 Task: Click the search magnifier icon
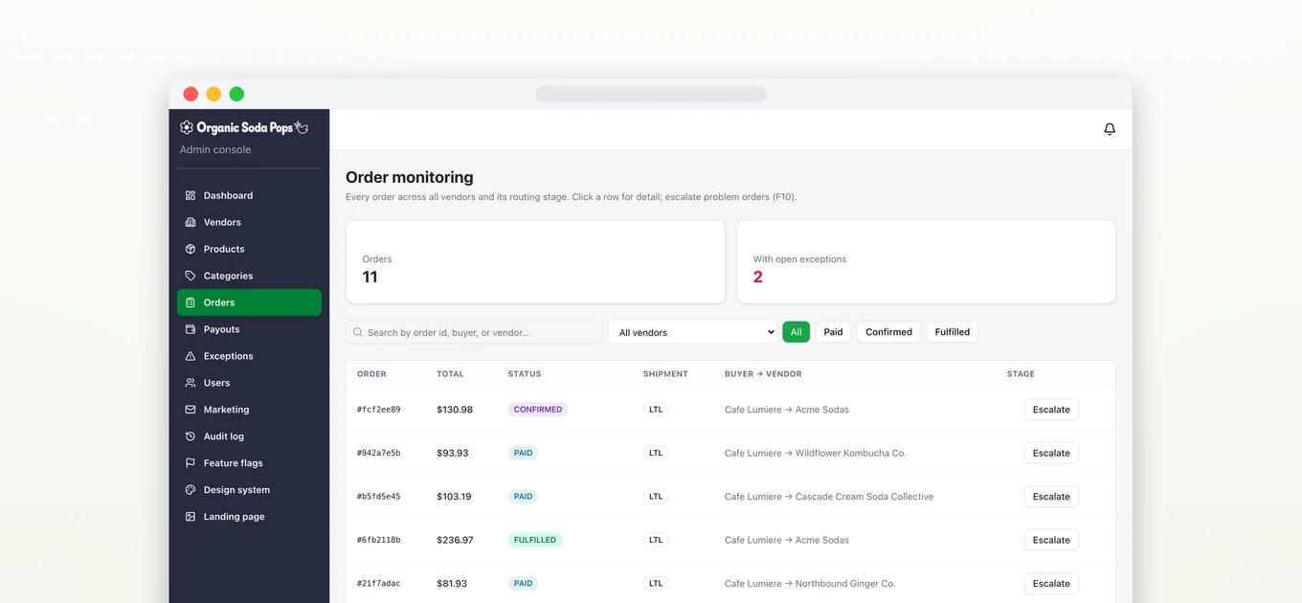pyautogui.click(x=358, y=332)
